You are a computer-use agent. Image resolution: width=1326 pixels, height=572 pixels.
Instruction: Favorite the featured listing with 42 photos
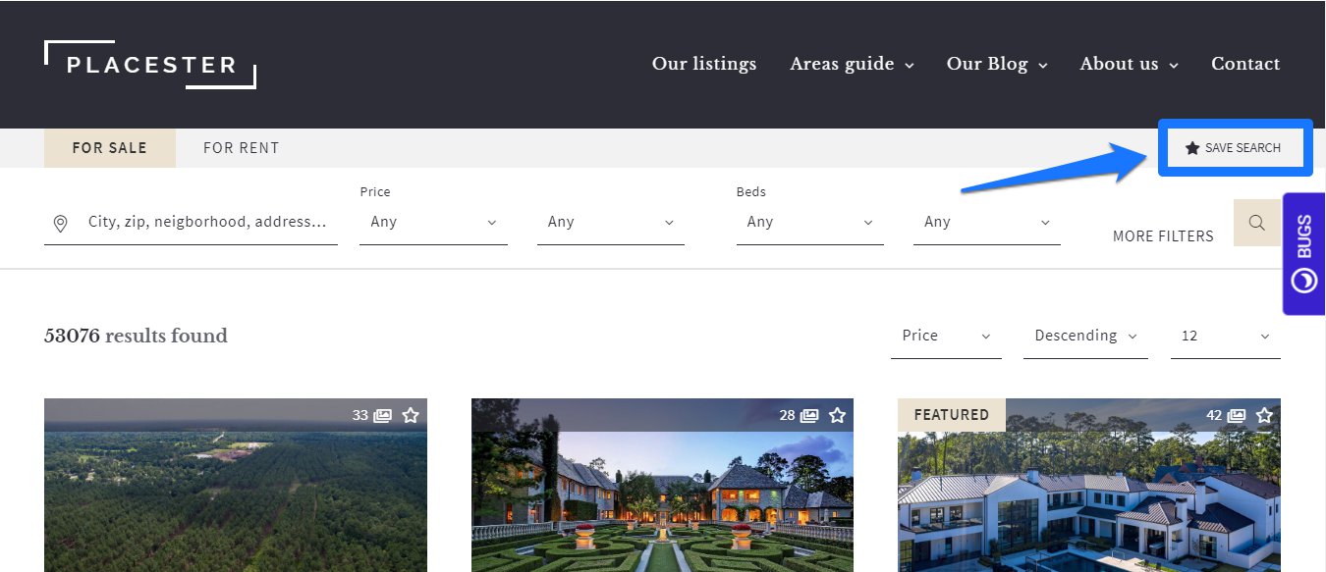coord(1264,415)
